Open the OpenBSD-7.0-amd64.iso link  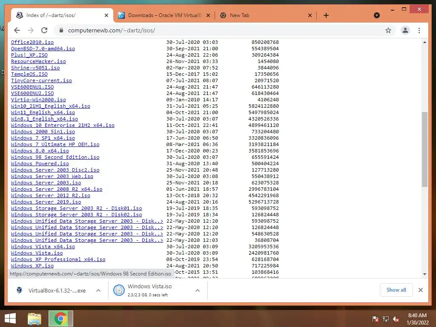(x=43, y=49)
